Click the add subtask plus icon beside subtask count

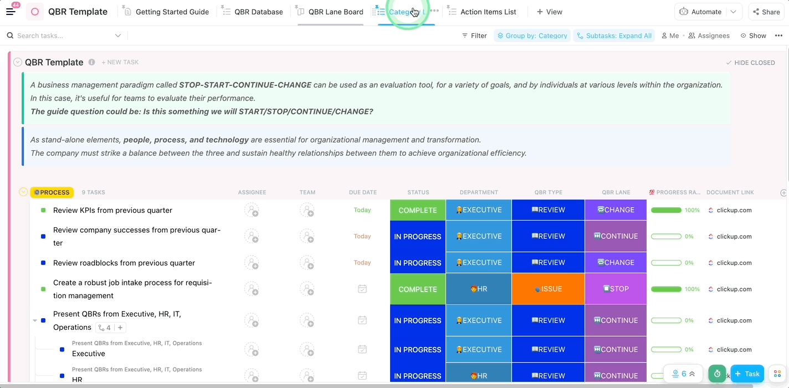tap(120, 328)
